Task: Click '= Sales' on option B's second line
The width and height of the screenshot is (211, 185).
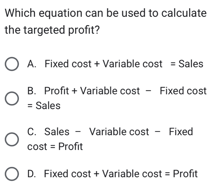Action: click(44, 106)
